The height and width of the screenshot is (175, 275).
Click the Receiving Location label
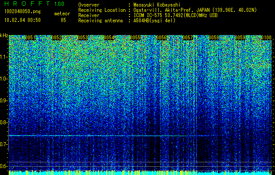102,10
